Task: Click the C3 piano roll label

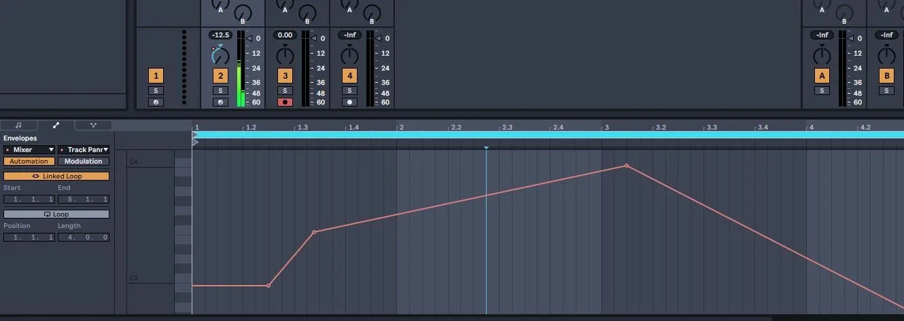Action: click(x=133, y=278)
